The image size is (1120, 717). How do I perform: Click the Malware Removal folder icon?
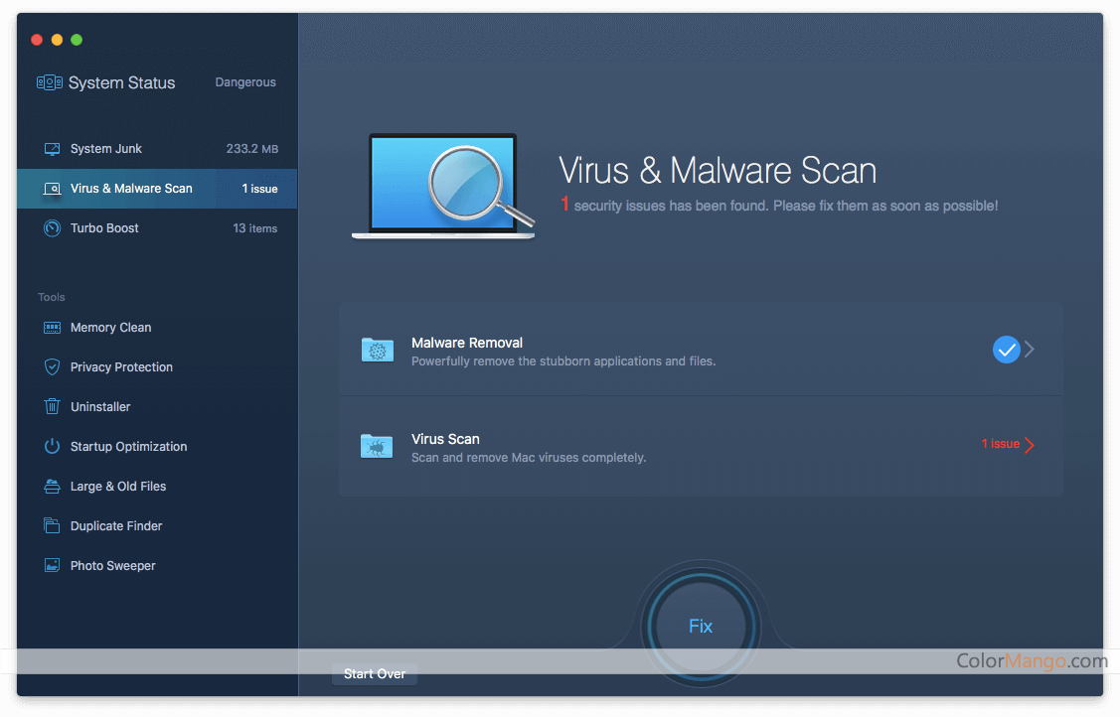377,350
